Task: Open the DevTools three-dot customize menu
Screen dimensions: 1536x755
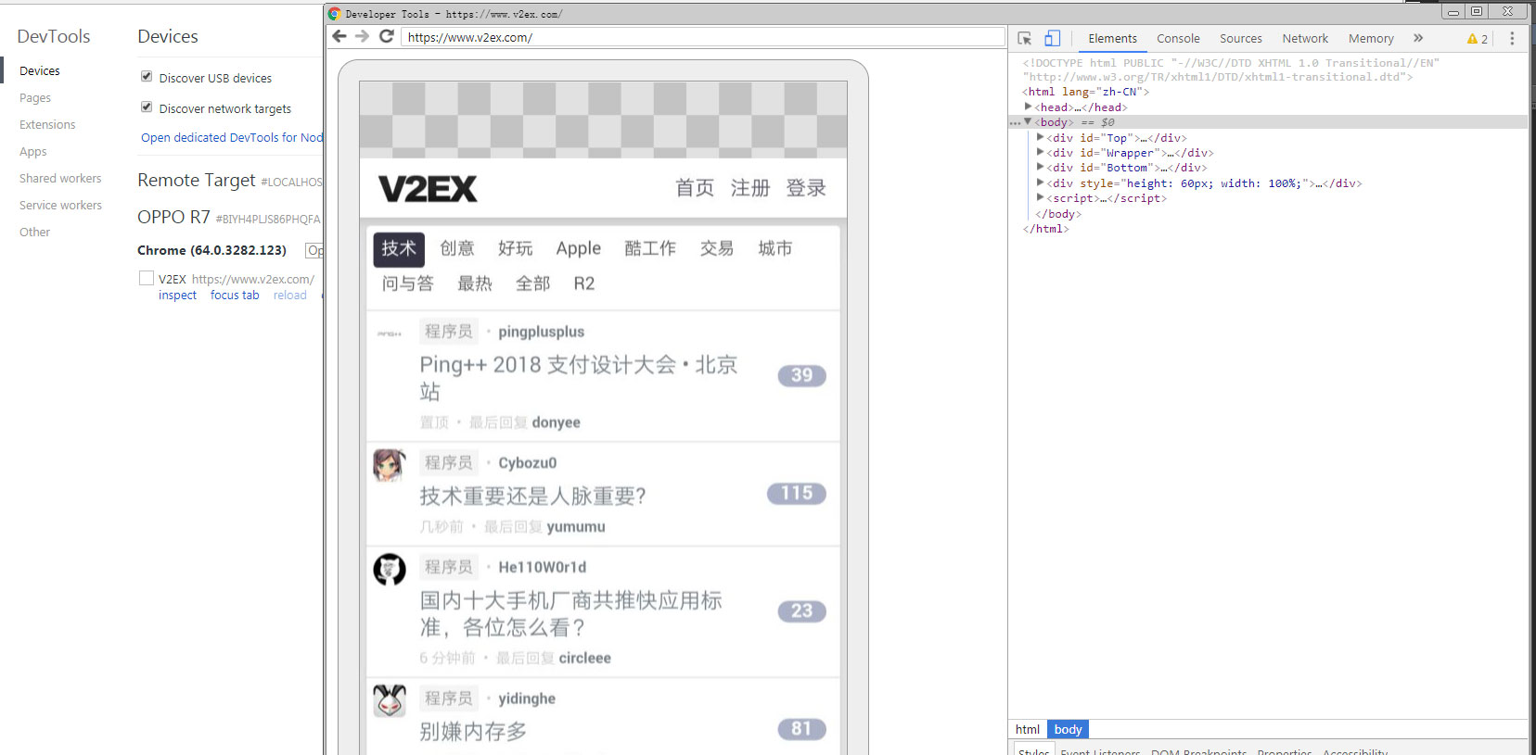Action: point(1512,38)
